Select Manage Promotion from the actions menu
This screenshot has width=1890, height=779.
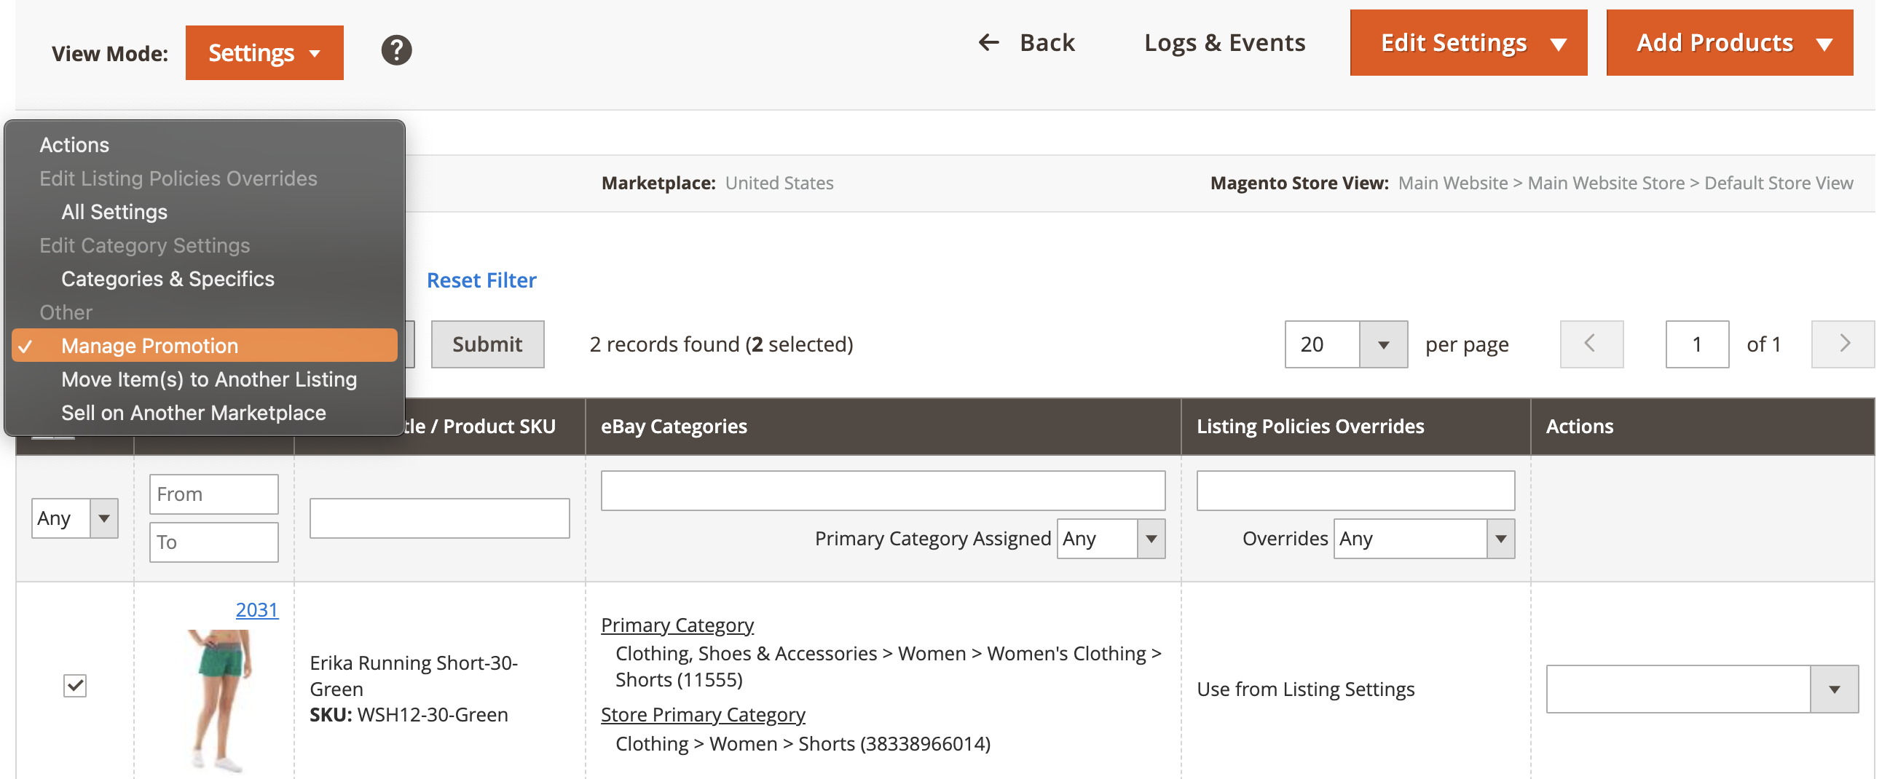tap(150, 346)
